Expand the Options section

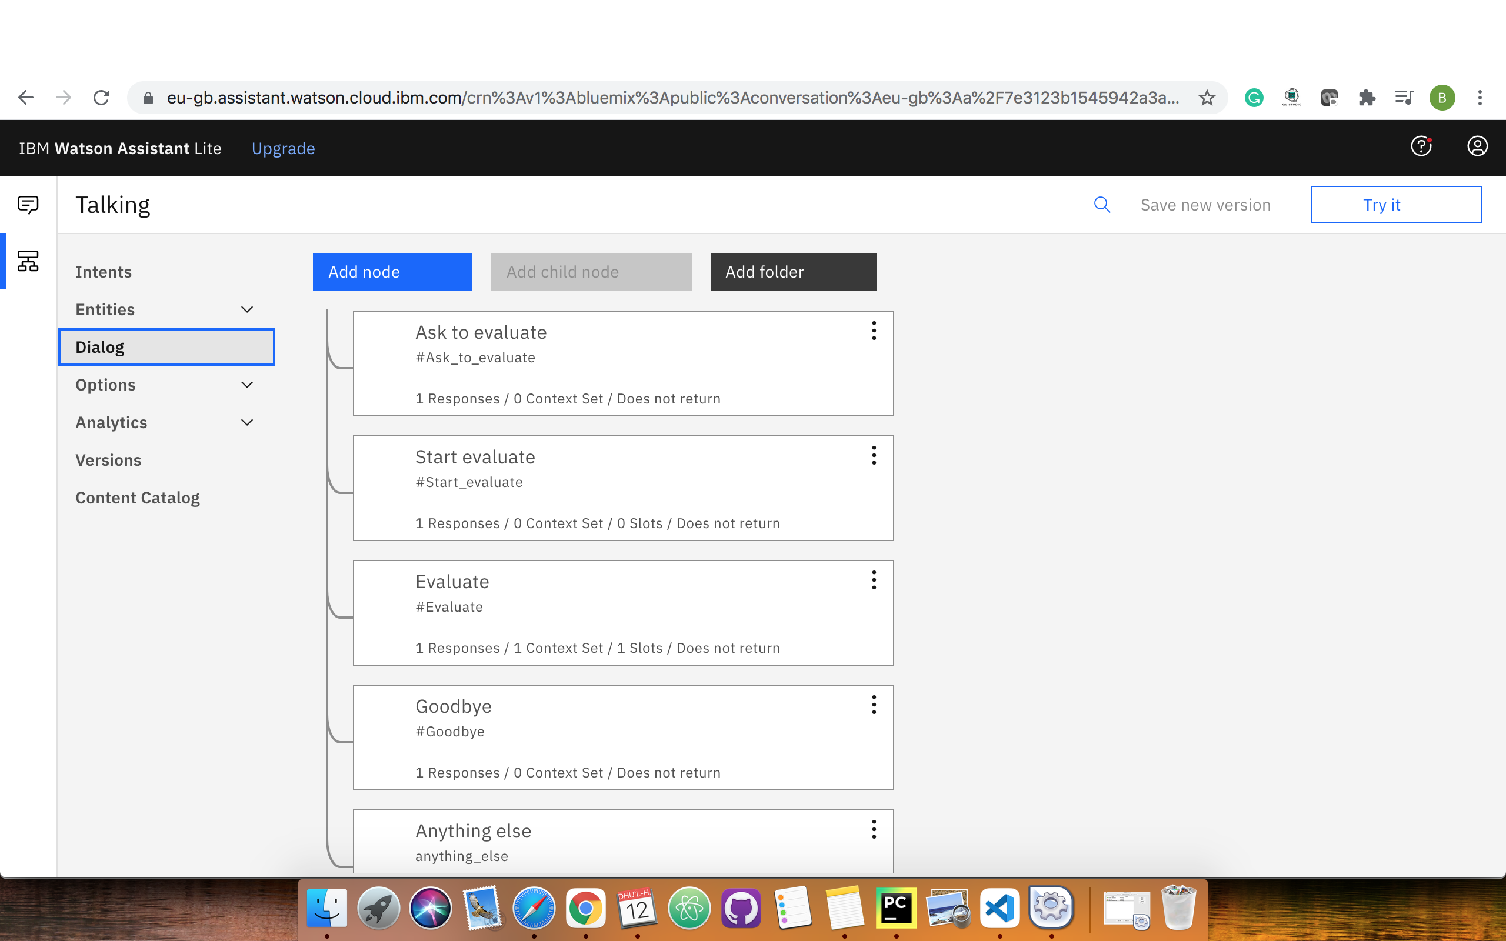pos(246,385)
